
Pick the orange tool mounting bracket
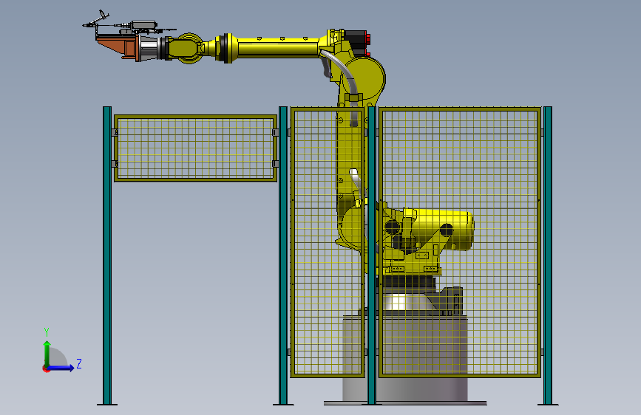[x=118, y=47]
